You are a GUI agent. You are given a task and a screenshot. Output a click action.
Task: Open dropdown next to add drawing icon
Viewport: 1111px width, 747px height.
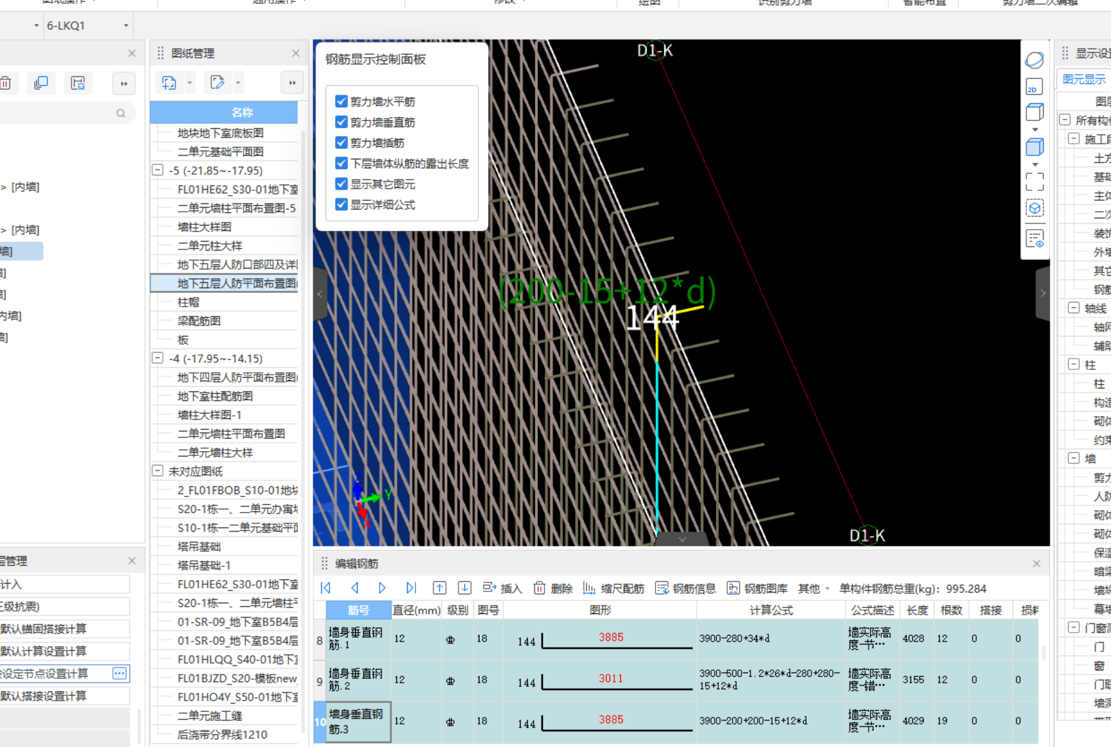pyautogui.click(x=190, y=83)
